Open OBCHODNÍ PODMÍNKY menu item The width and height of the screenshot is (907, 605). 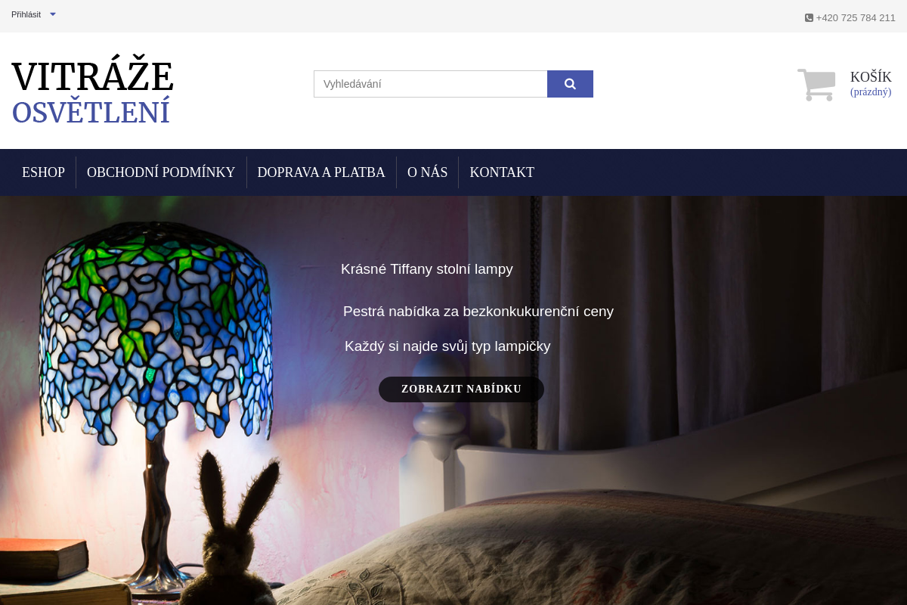[161, 172]
